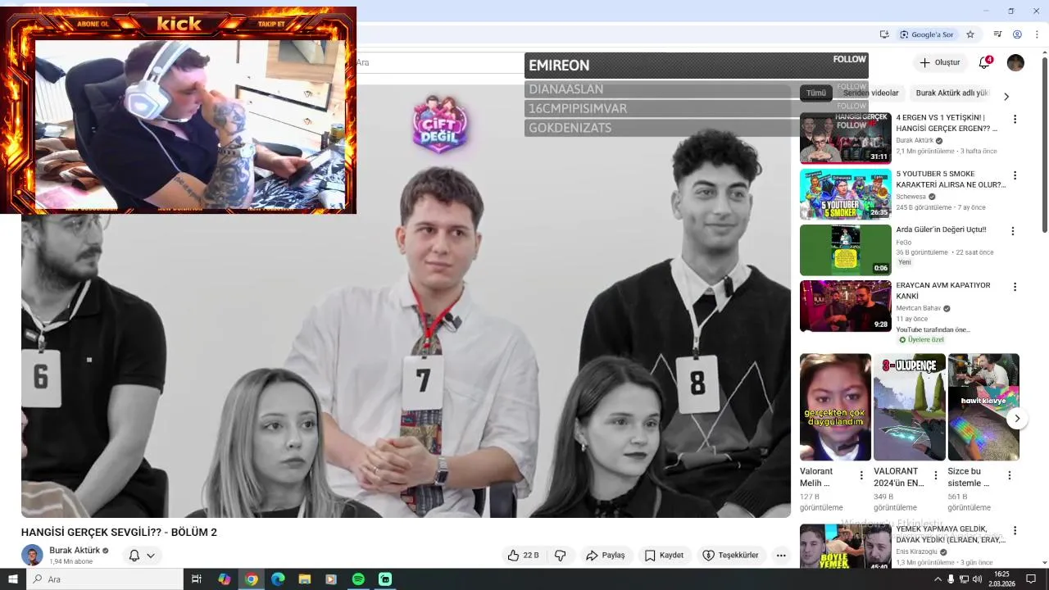Open Windows notification center icon

tap(1031, 579)
